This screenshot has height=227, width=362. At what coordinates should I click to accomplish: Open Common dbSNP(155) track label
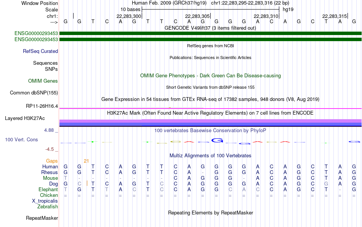coord(34,93)
